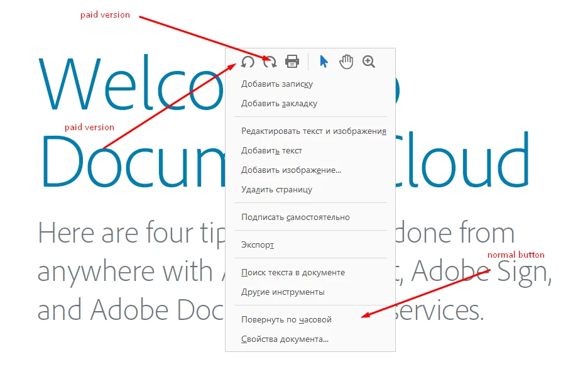The width and height of the screenshot is (578, 379).
Task: Click the printer icon
Action: click(292, 62)
